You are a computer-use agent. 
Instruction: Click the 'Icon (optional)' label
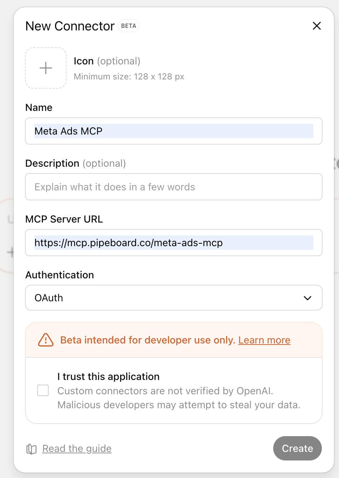pos(107,61)
